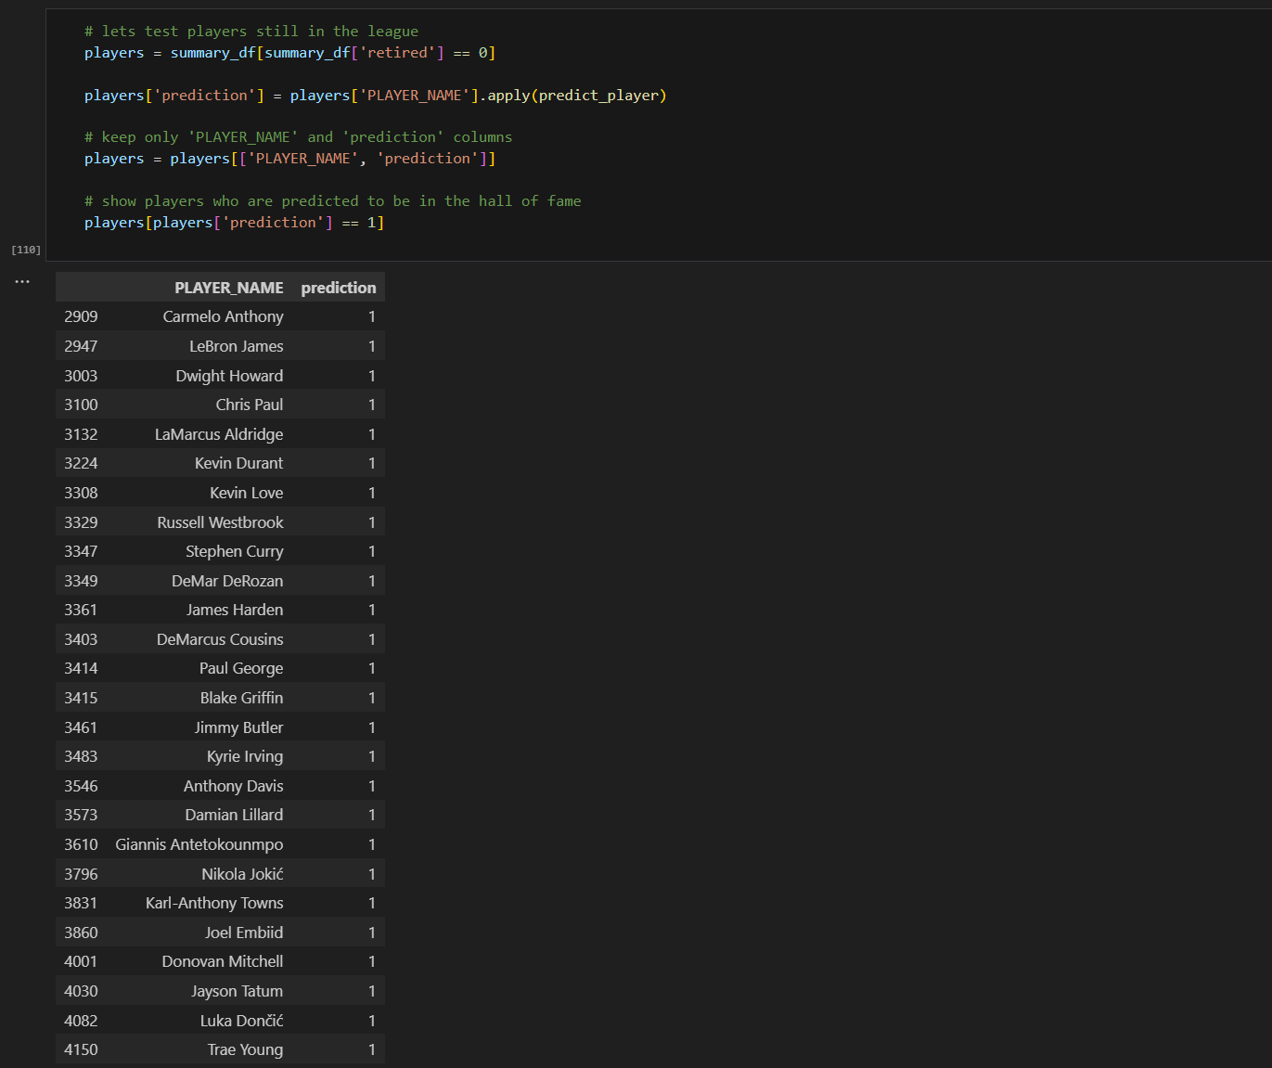Select the DeMarcus Cousins cell
Viewport: 1272px width, 1068px height.
point(220,639)
